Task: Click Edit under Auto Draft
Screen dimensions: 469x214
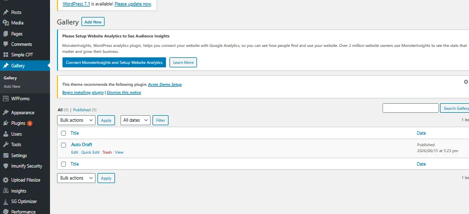Action: pyautogui.click(x=74, y=152)
